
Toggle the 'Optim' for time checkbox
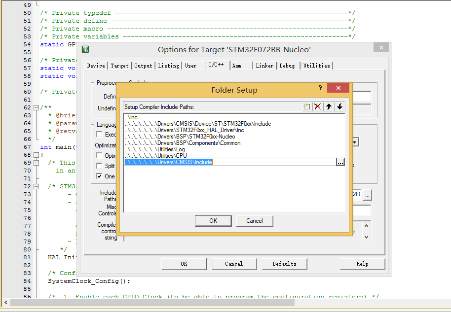(99, 155)
